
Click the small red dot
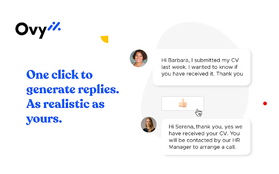pyautogui.click(x=265, y=104)
